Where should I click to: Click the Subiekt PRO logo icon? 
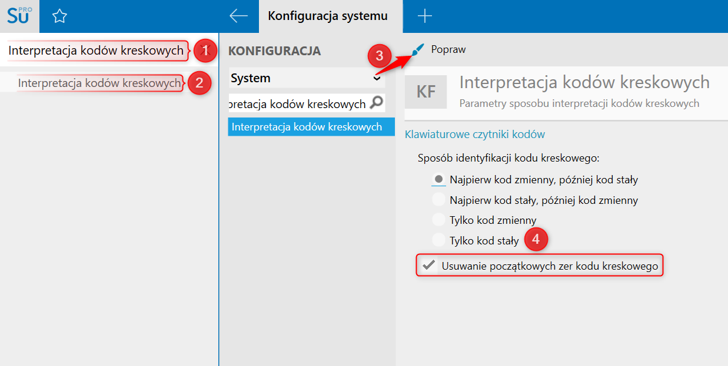[19, 16]
